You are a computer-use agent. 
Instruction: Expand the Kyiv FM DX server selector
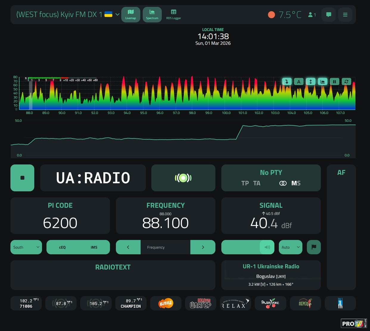tap(117, 14)
